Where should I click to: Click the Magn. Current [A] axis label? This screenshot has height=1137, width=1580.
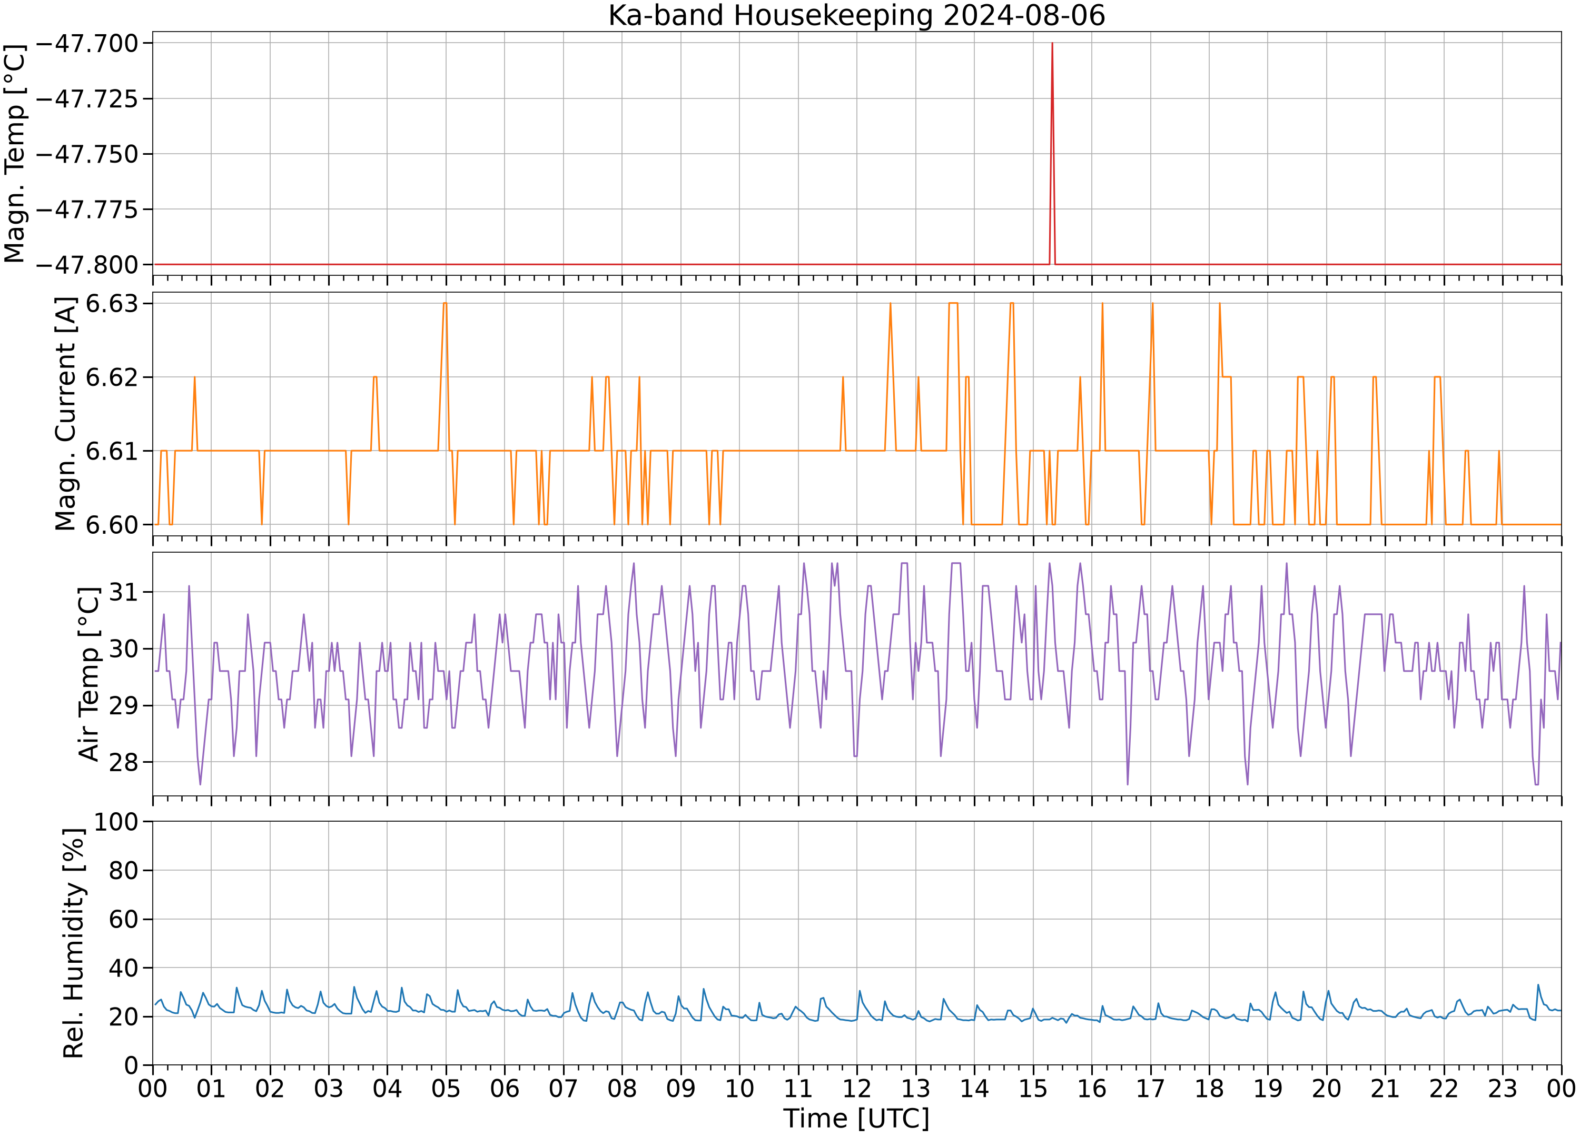[65, 414]
